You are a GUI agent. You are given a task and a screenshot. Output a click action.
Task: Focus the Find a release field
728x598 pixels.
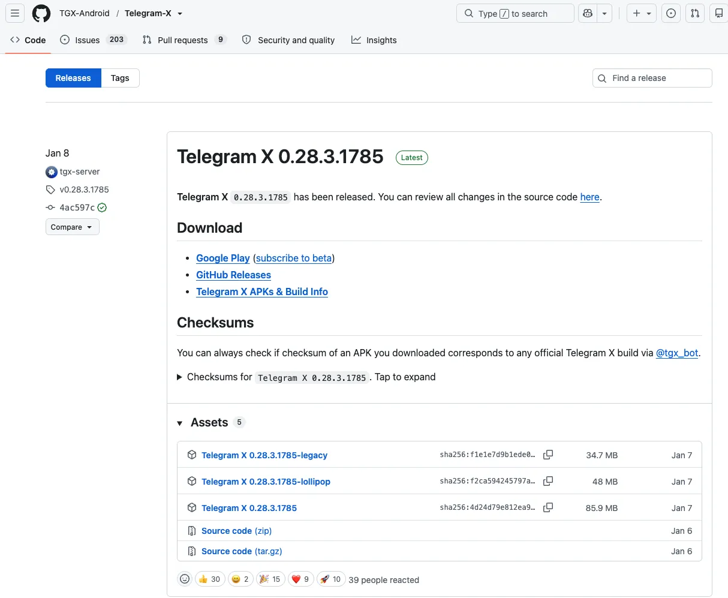pyautogui.click(x=652, y=78)
